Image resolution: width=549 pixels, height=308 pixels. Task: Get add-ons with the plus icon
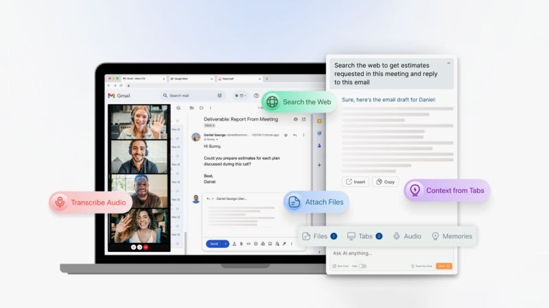[x=319, y=165]
